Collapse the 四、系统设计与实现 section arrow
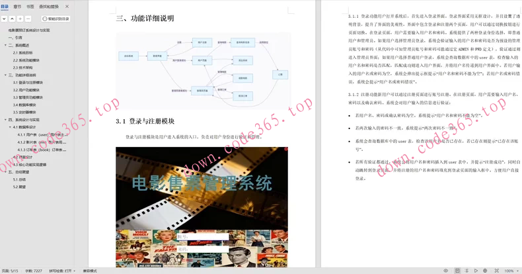The image size is (522, 274). (5, 120)
